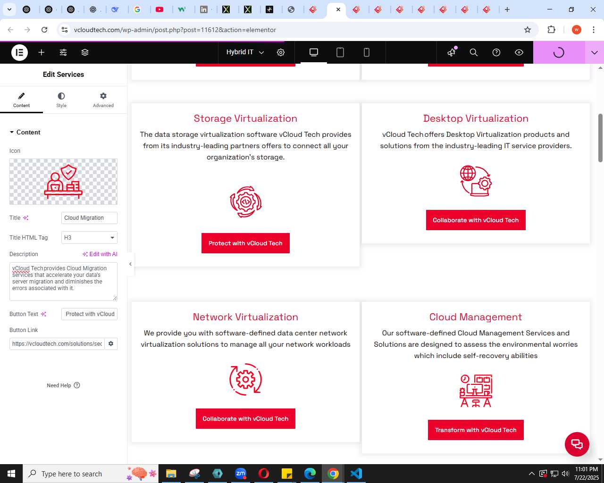Open Button Link options gear
This screenshot has height=483, width=604.
pyautogui.click(x=111, y=344)
